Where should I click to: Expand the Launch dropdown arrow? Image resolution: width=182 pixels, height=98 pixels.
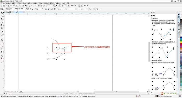[x=88, y=6]
